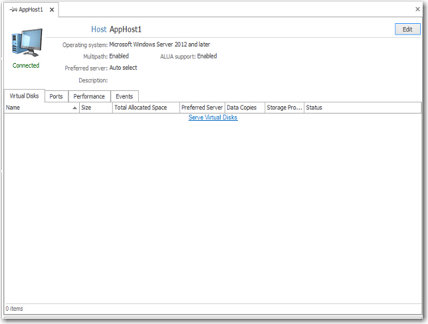Image resolution: width=428 pixels, height=324 pixels.
Task: Sort by Data Copies column
Action: click(x=243, y=108)
